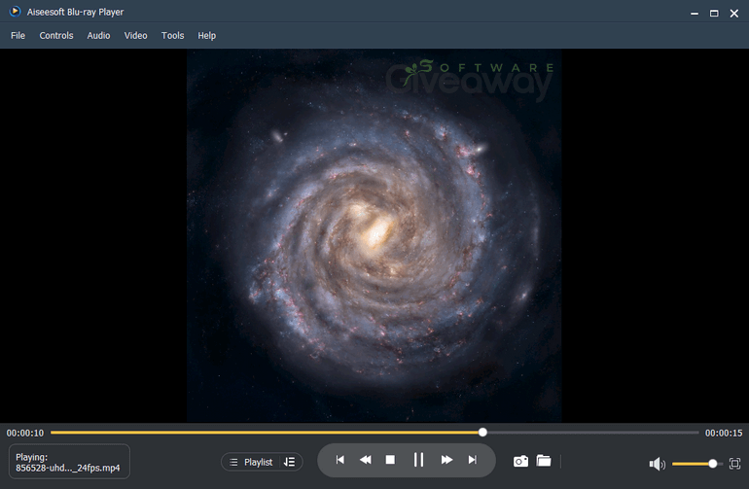Click the total duration 00:00:15
The width and height of the screenshot is (749, 489).
tap(724, 434)
